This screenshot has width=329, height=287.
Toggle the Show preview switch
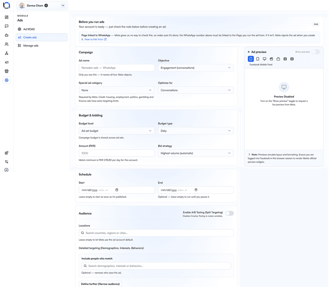tap(316, 52)
